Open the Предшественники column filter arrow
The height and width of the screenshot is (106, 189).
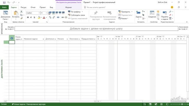[x=94, y=39]
